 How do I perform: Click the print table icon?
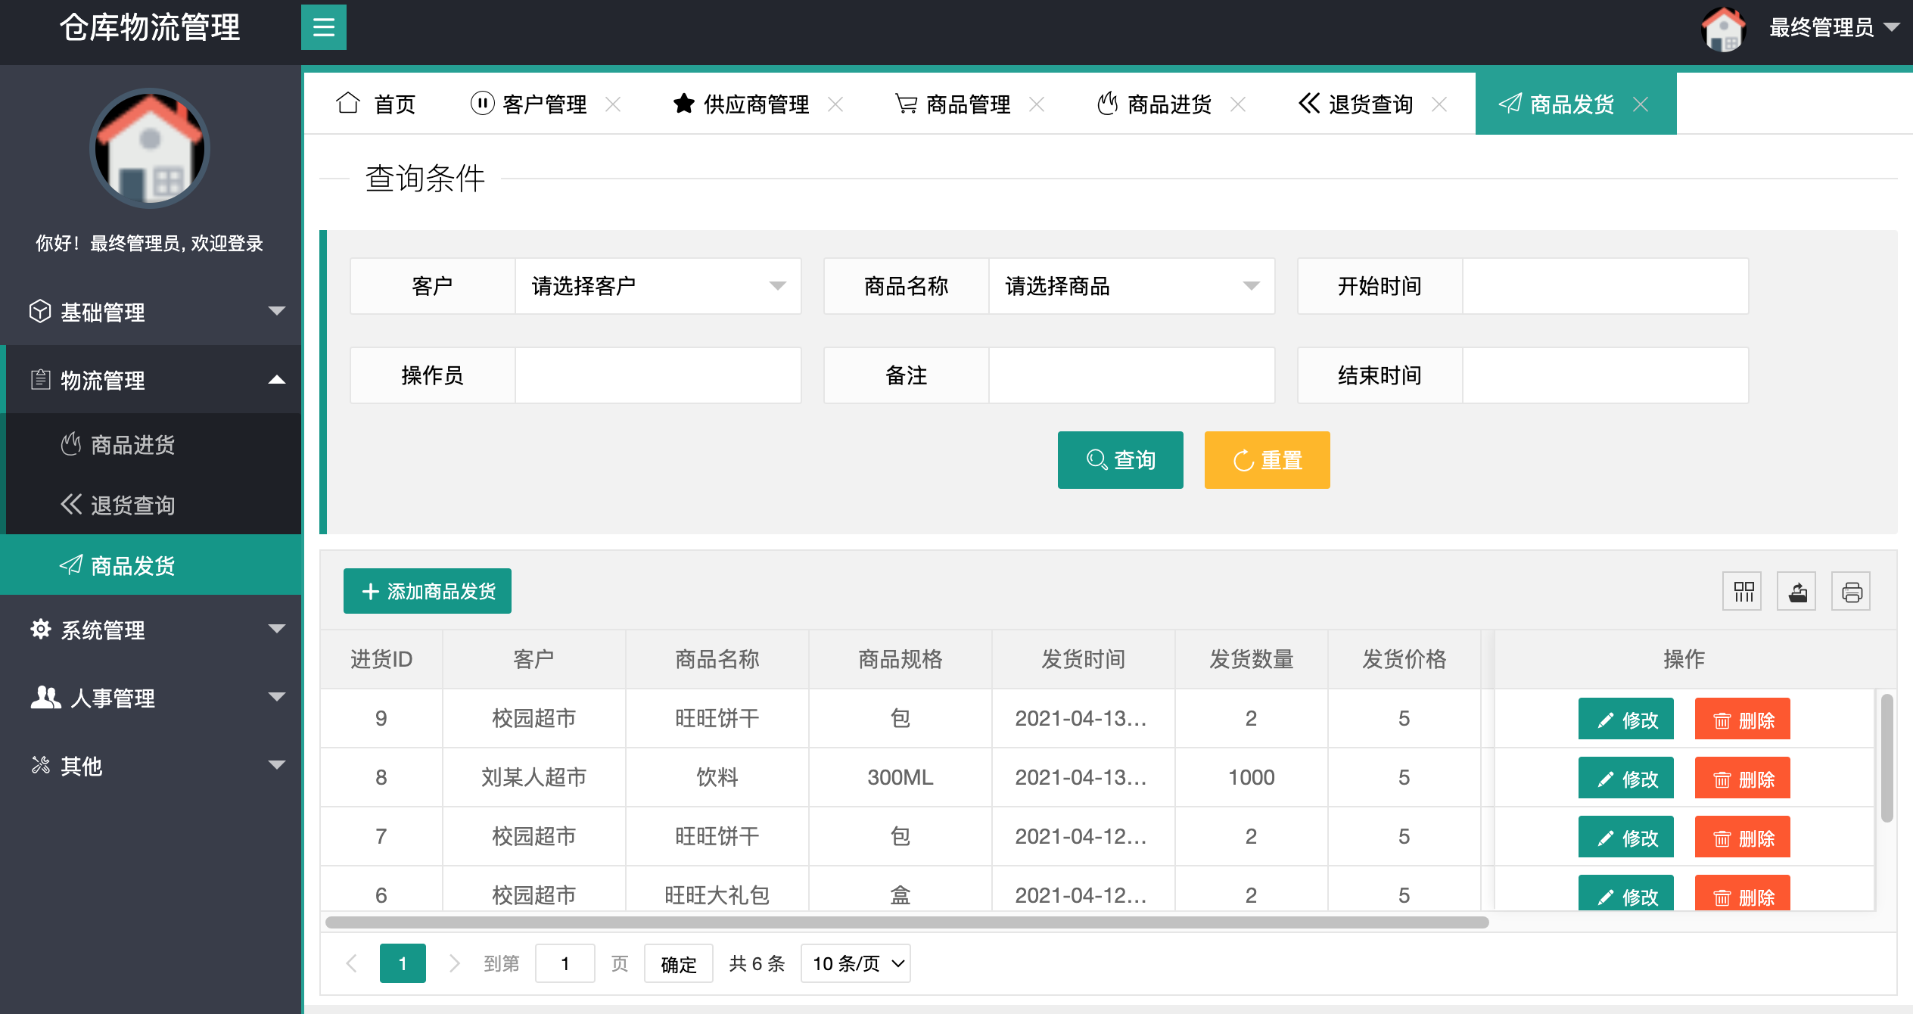pyautogui.click(x=1851, y=591)
